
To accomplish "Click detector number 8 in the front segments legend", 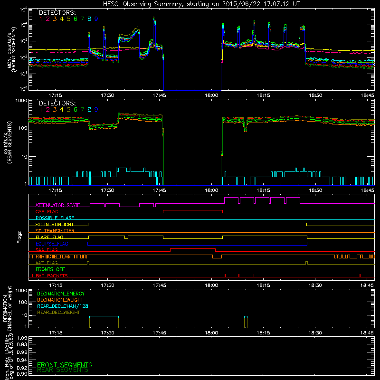I will [x=89, y=19].
